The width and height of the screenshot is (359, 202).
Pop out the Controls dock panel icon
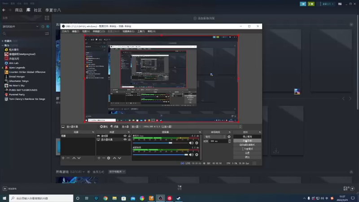tap(260, 132)
